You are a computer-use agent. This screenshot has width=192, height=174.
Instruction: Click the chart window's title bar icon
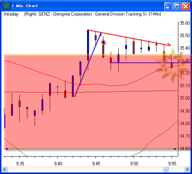[6, 6]
